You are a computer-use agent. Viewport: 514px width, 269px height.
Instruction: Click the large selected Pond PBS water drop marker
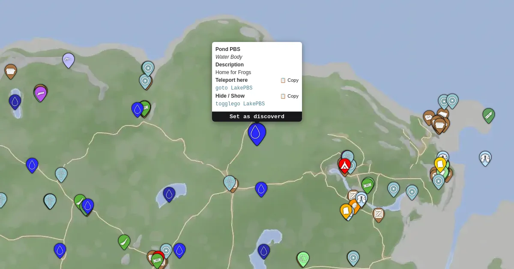coord(257,134)
